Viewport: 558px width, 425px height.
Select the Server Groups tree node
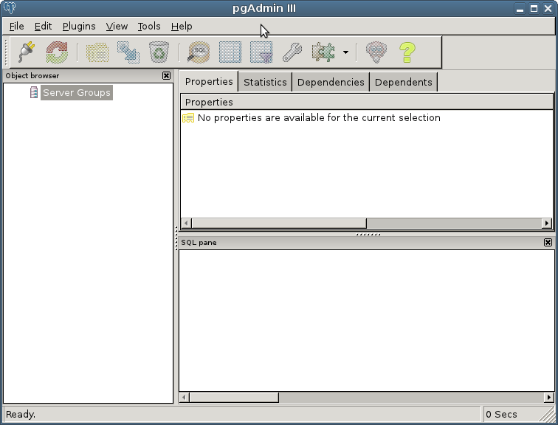click(x=77, y=92)
